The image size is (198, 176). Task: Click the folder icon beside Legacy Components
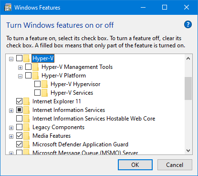click(27, 127)
